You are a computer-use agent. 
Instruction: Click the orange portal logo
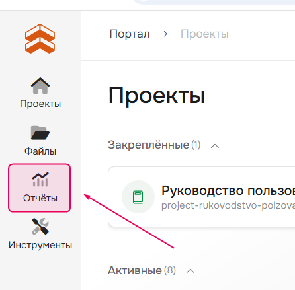[x=40, y=39]
